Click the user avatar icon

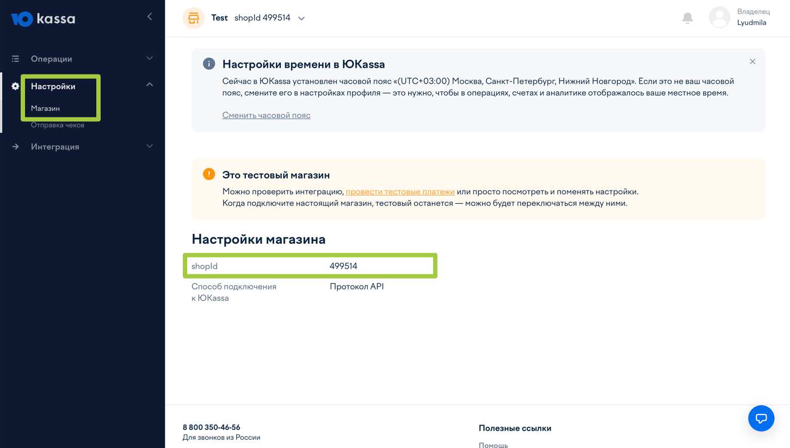719,17
